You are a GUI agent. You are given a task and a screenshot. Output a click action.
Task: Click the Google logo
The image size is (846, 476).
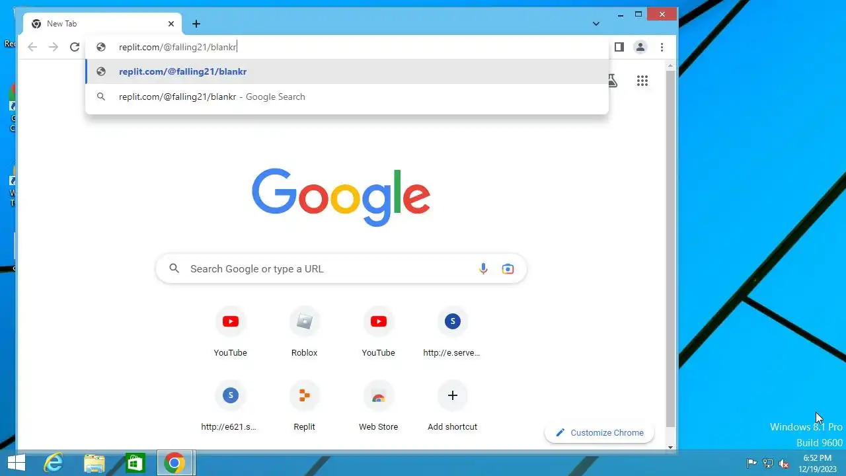coord(341,197)
